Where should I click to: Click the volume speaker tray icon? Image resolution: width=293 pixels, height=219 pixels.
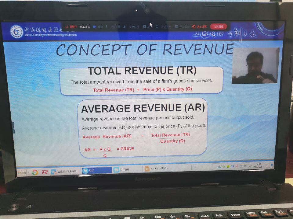(x=245, y=166)
